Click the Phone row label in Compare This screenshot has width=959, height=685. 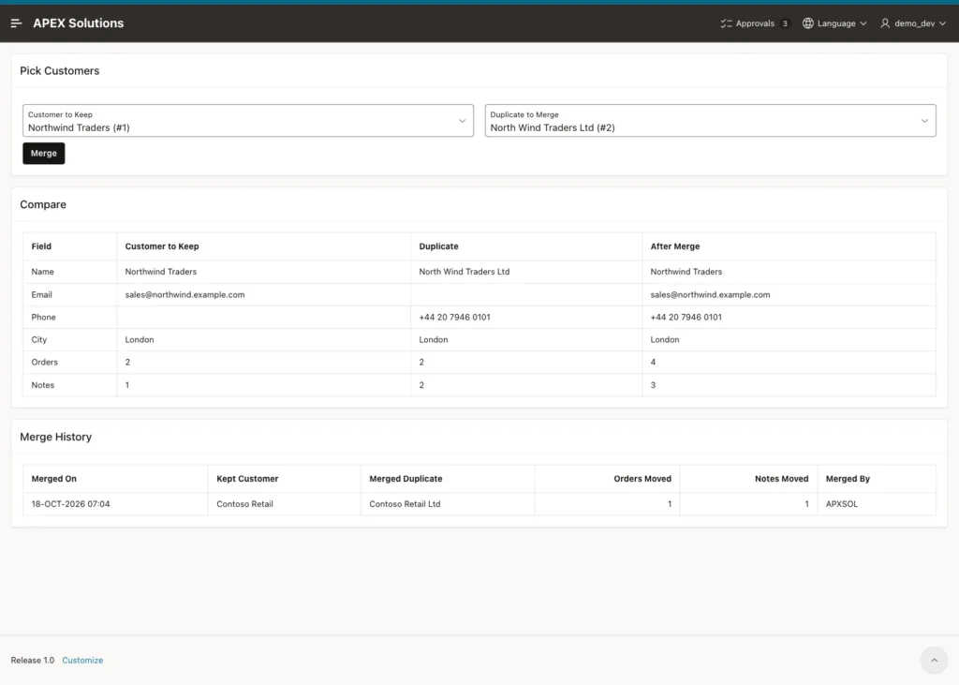pos(43,317)
